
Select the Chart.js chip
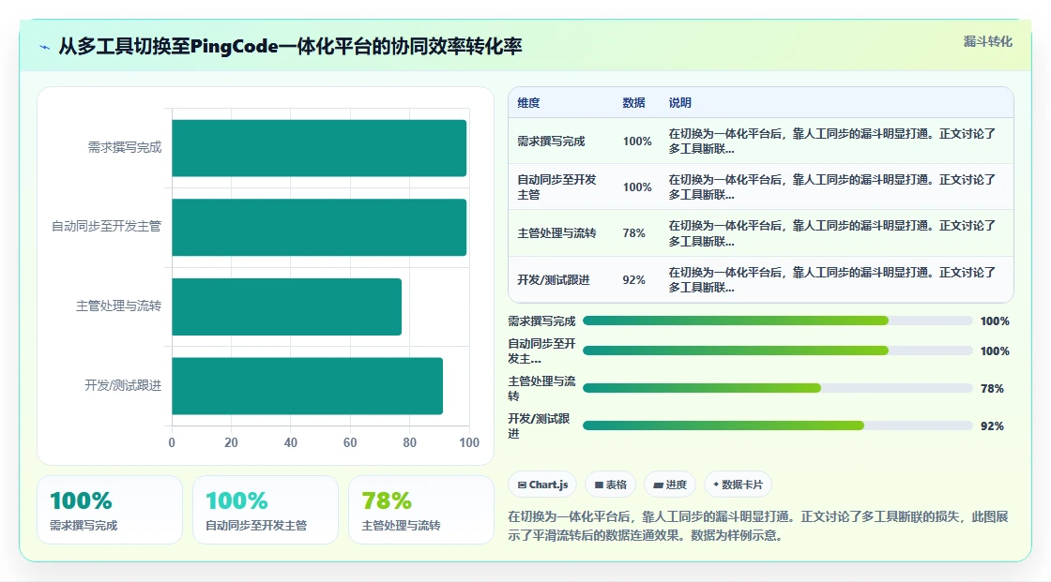543,485
